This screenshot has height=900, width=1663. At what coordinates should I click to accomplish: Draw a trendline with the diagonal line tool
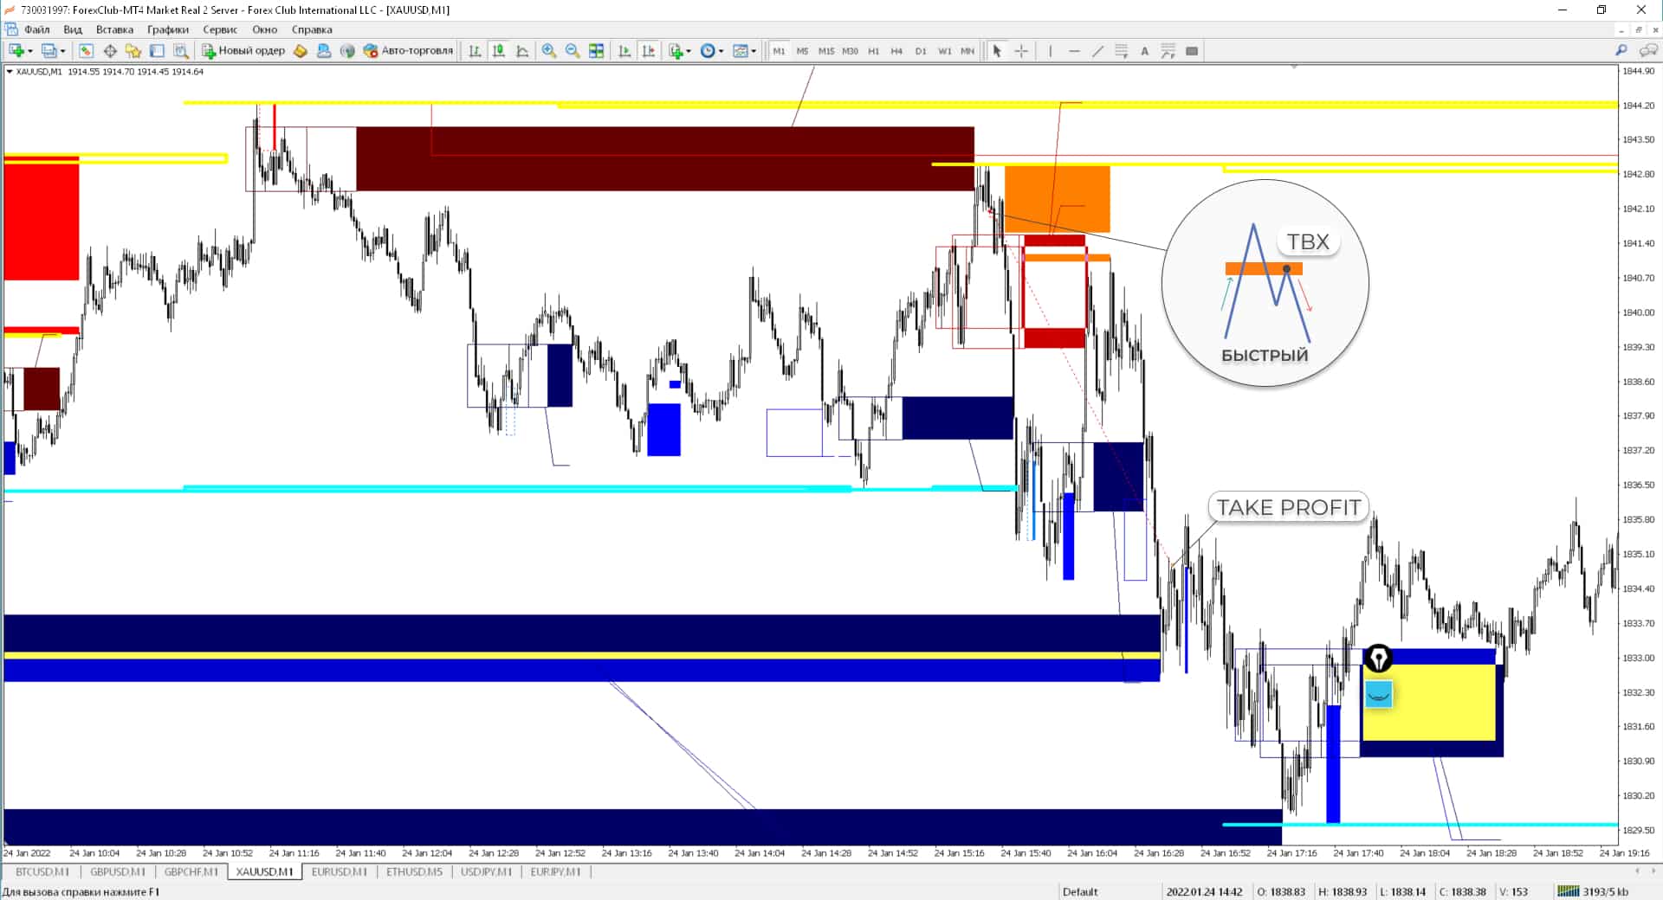1097,51
